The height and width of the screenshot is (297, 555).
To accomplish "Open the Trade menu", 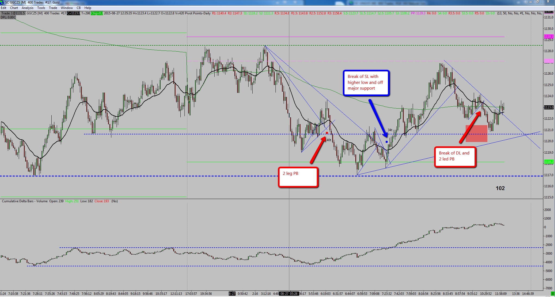I will [53, 8].
